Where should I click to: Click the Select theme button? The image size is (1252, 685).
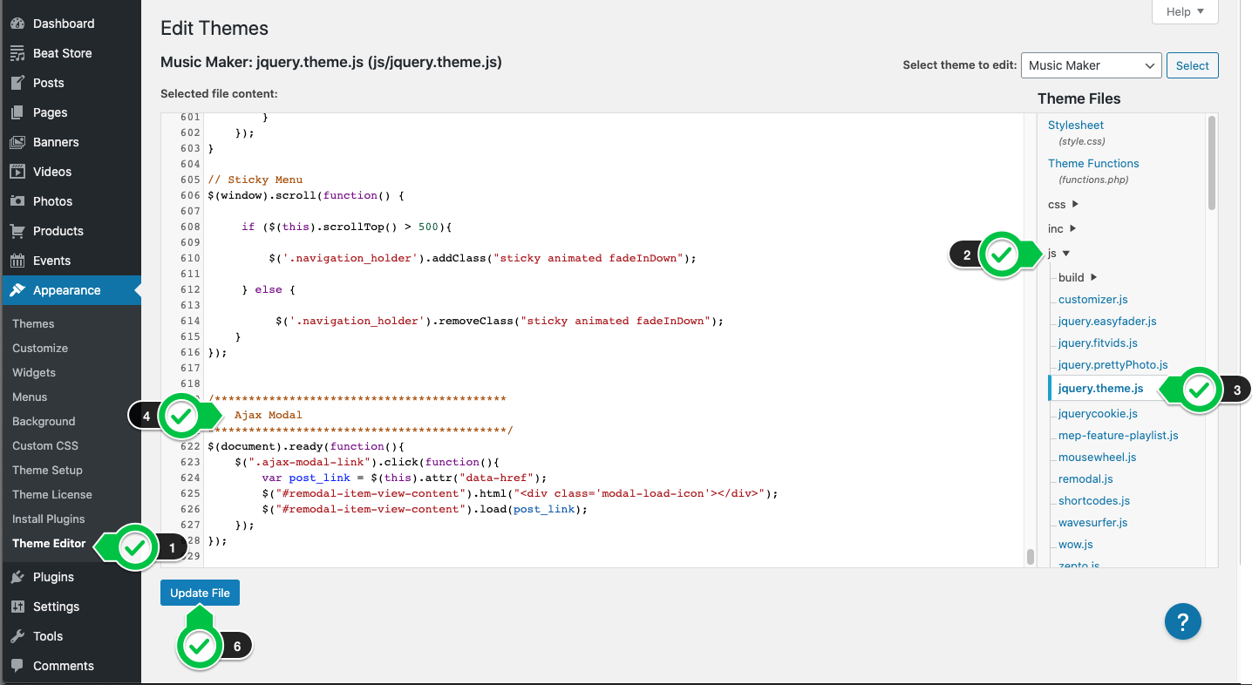[1192, 65]
